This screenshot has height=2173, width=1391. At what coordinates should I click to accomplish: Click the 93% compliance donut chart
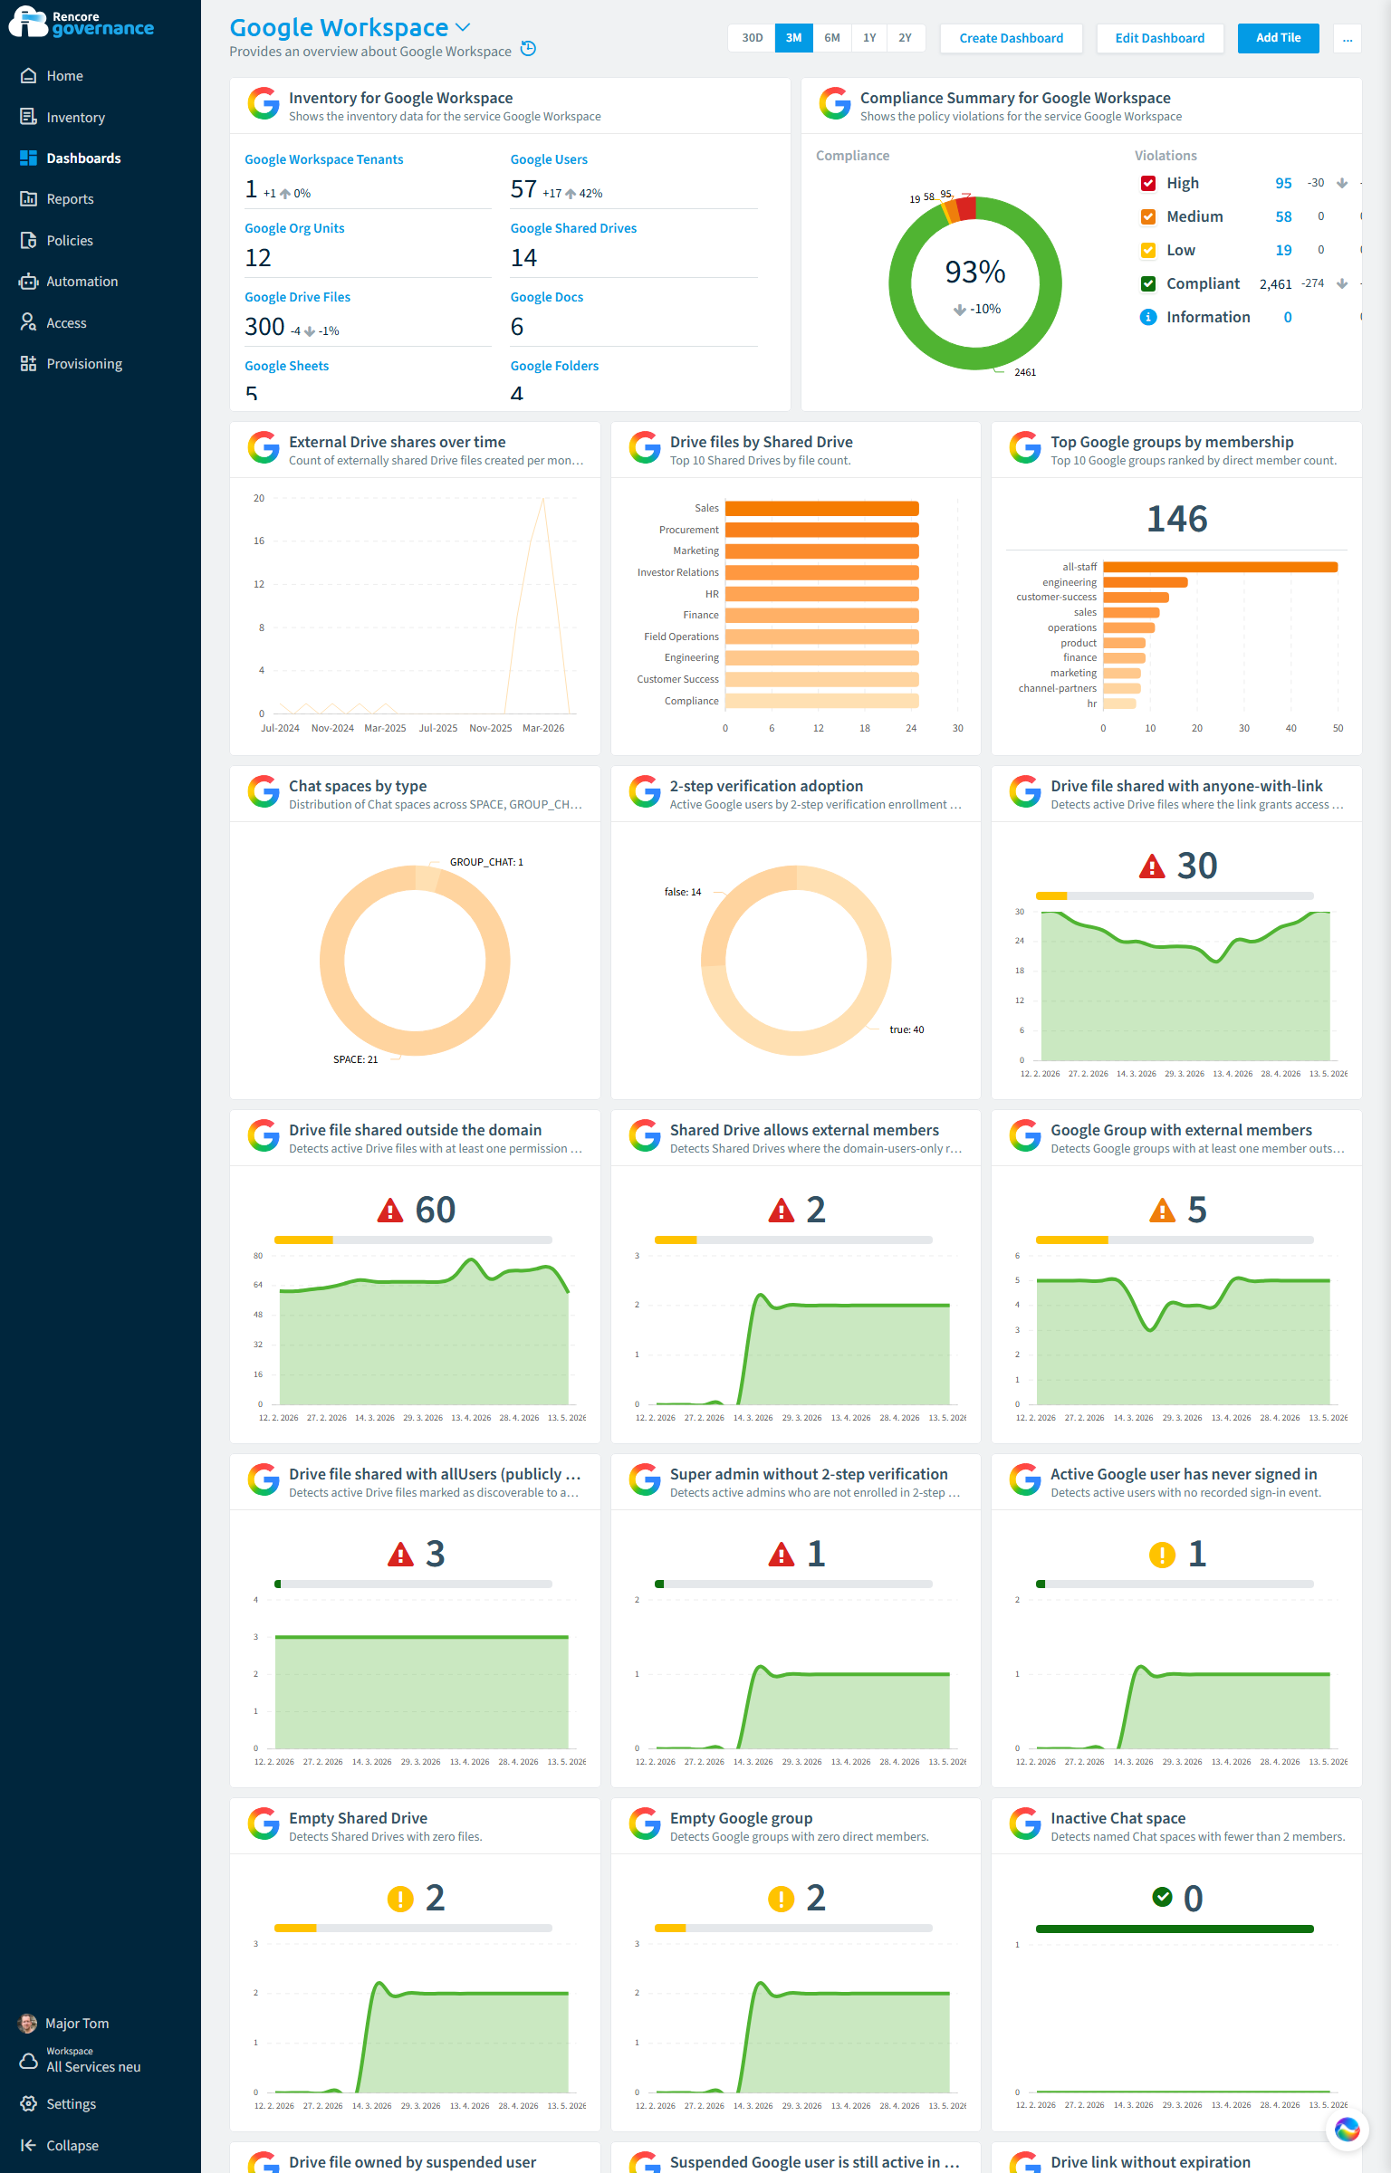[x=975, y=283]
